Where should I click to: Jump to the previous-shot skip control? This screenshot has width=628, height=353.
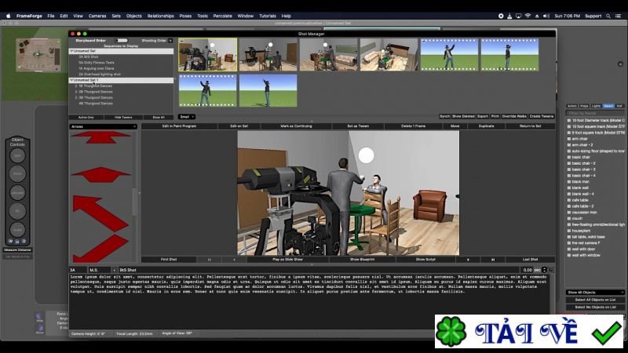coord(209,260)
